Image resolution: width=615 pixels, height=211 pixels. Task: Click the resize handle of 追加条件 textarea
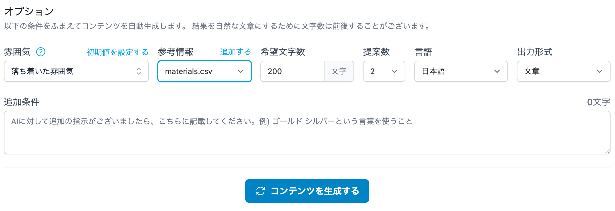(607, 151)
